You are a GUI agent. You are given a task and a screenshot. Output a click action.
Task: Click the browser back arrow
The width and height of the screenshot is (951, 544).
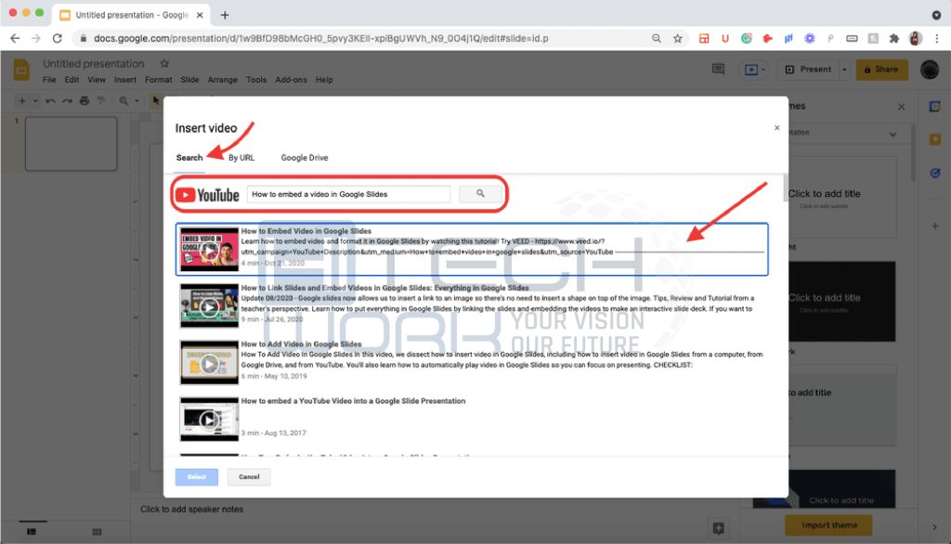[15, 38]
